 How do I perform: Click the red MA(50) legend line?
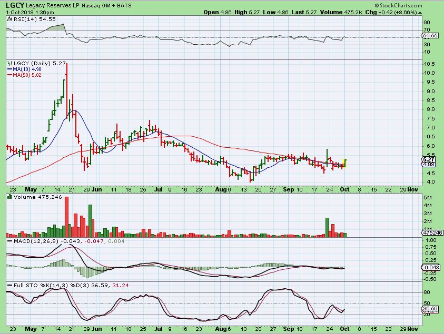tap(8, 75)
